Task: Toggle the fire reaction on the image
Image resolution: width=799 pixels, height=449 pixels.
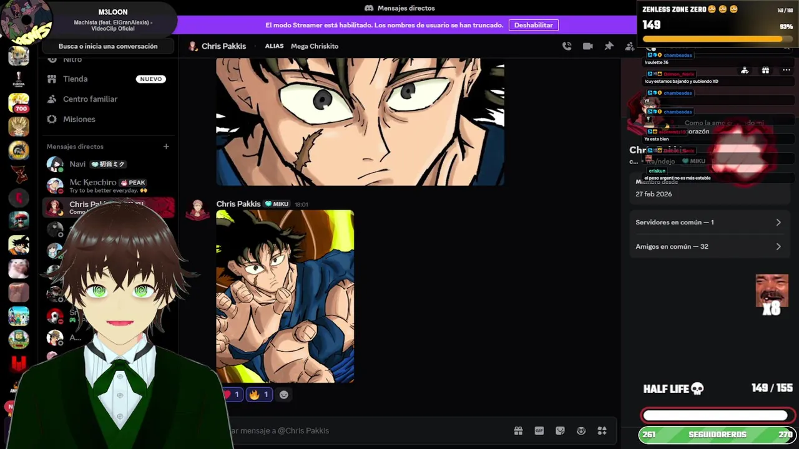Action: click(x=259, y=394)
